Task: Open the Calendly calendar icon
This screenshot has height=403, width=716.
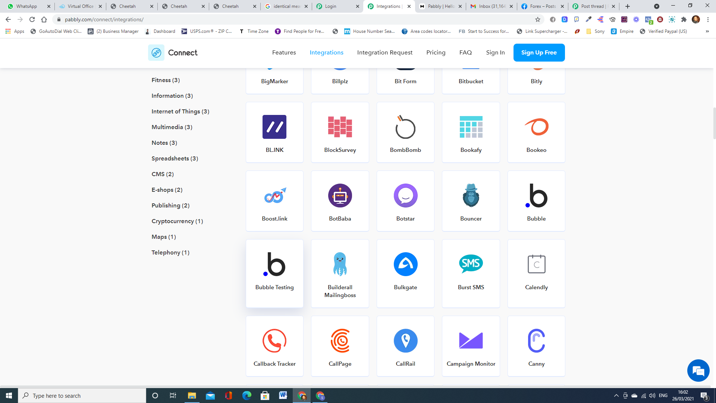Action: 536,264
